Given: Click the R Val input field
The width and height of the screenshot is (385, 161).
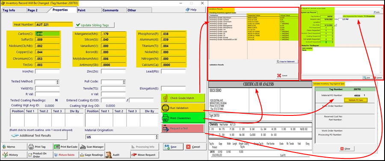Looking at the screenshot, I should (x=47, y=94).
